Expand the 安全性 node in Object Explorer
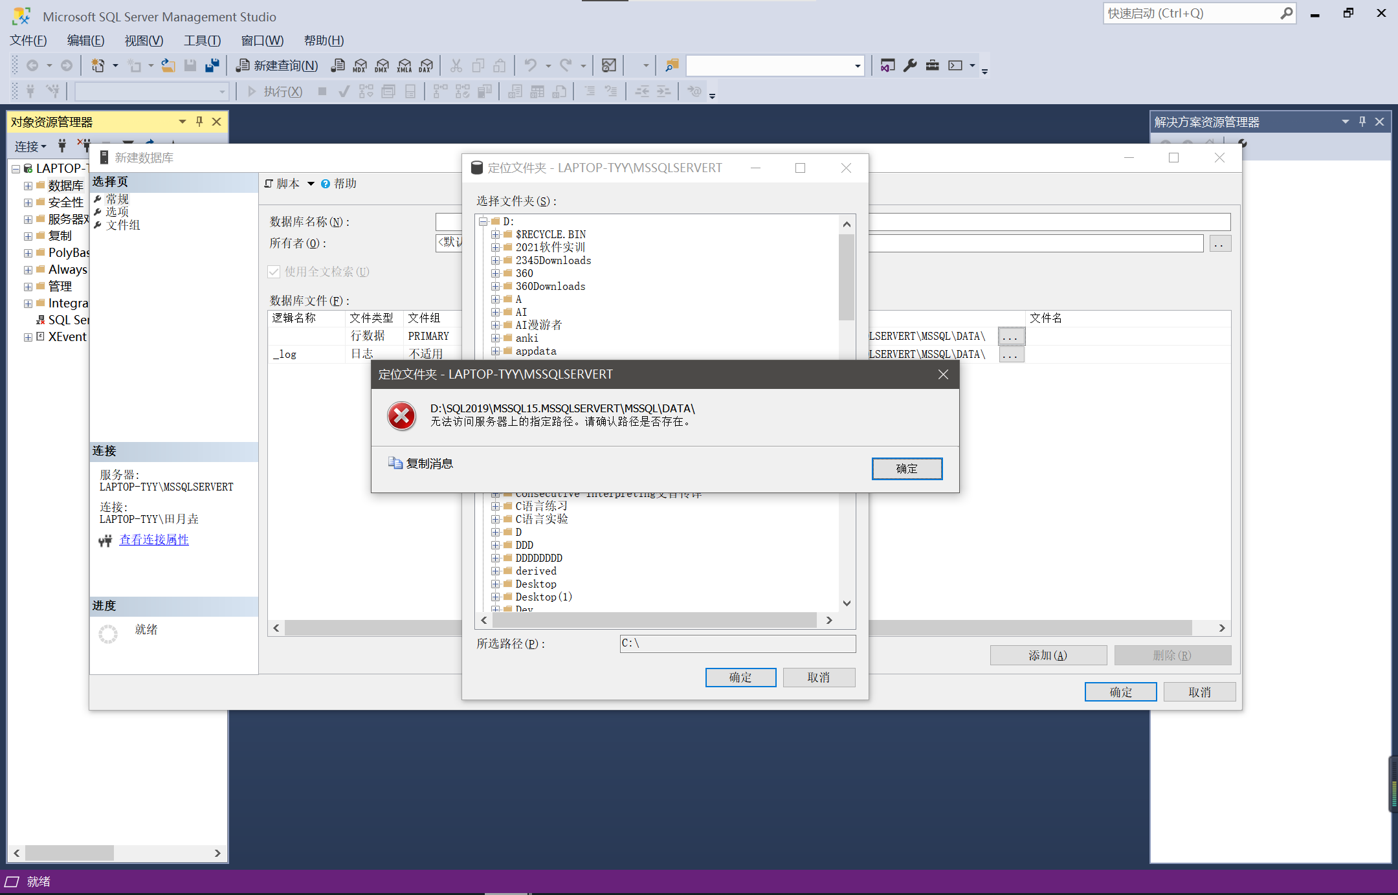 (28, 203)
